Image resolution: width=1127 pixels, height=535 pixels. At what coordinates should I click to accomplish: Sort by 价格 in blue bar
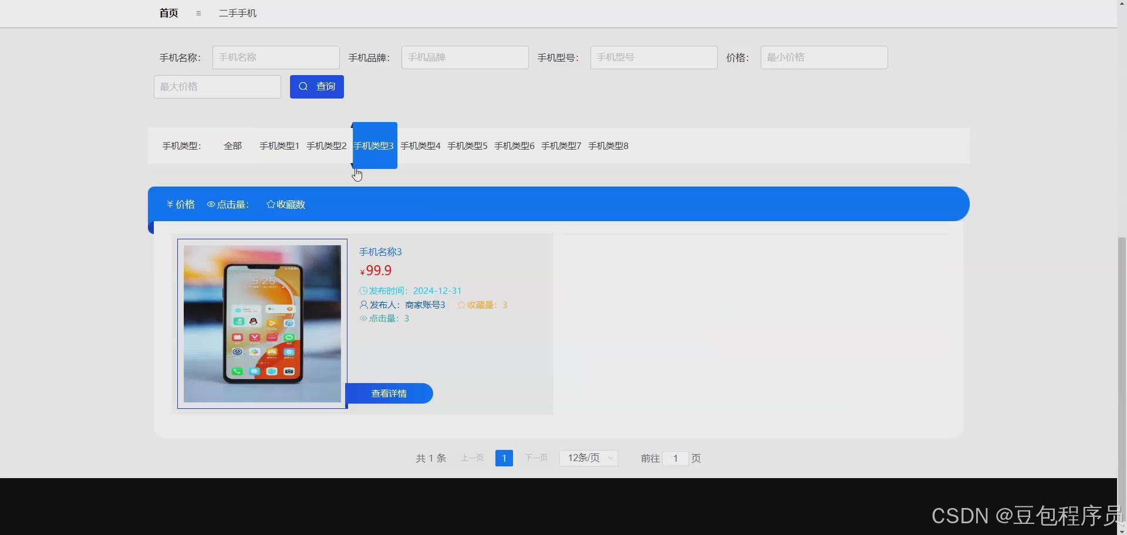(181, 204)
